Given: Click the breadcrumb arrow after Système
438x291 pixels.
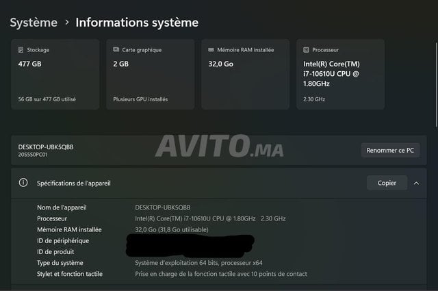Looking at the screenshot, I should (66, 23).
